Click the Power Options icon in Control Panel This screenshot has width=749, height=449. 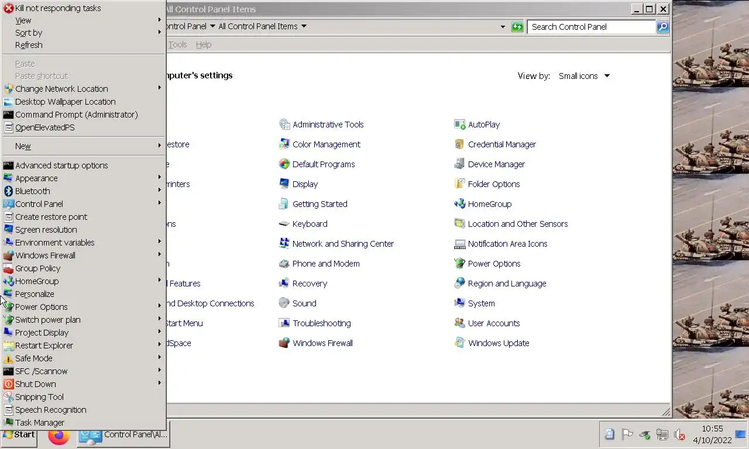pos(460,264)
